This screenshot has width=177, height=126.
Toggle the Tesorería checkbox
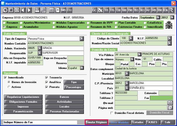(47, 78)
